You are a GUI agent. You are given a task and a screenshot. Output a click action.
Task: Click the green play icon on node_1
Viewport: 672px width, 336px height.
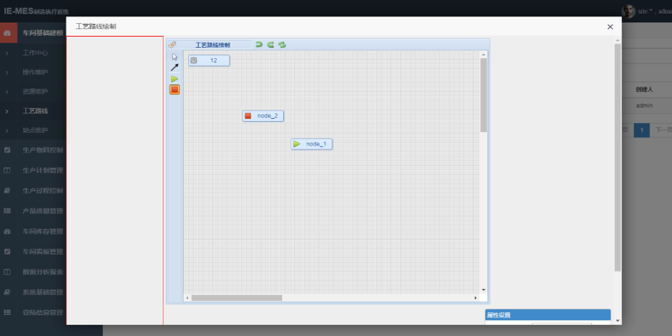point(296,144)
